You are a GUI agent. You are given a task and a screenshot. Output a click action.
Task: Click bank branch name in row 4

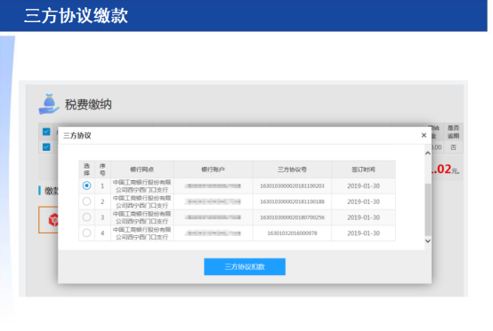[x=141, y=233]
